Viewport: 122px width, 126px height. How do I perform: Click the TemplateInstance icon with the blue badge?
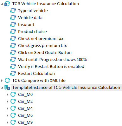7,88
